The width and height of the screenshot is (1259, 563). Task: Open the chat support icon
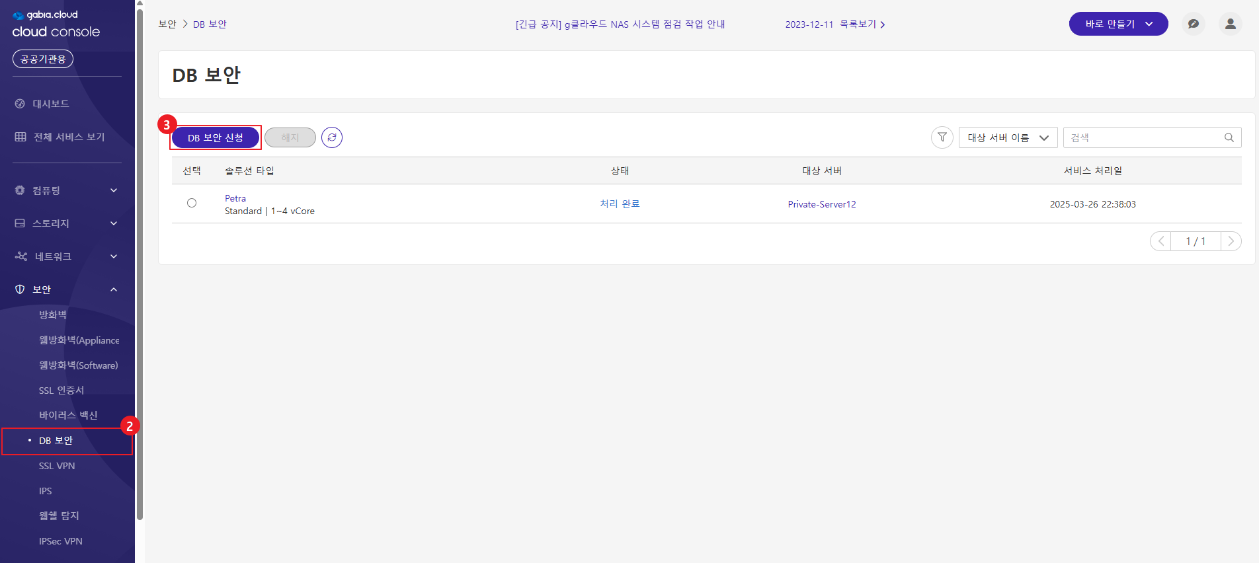click(1194, 24)
